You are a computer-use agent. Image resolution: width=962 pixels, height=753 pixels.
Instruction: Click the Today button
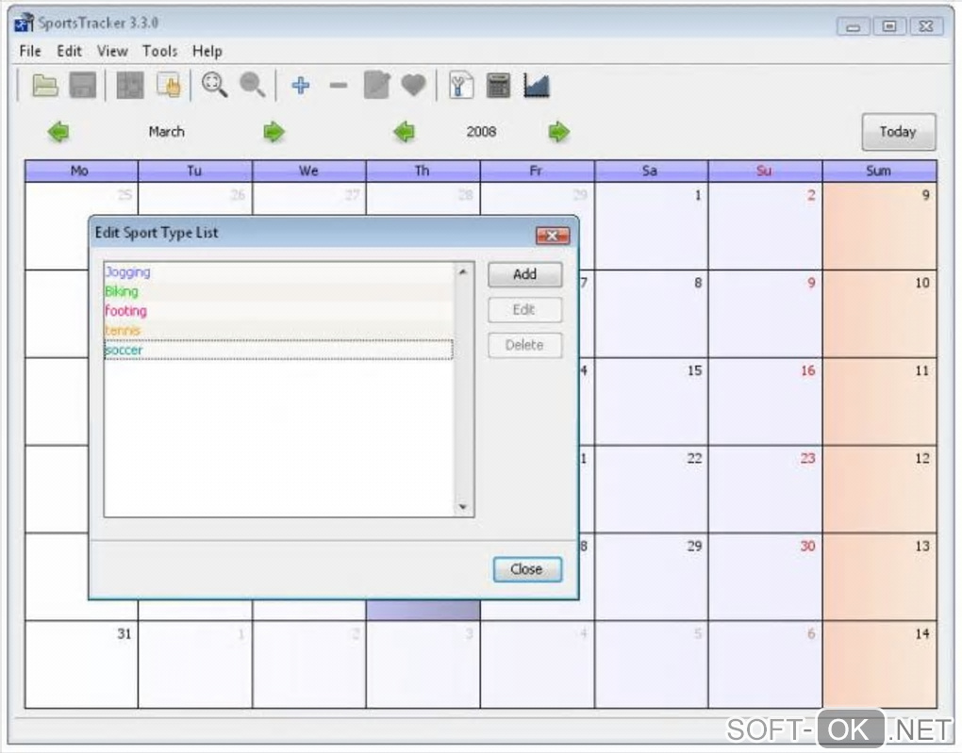(x=899, y=132)
